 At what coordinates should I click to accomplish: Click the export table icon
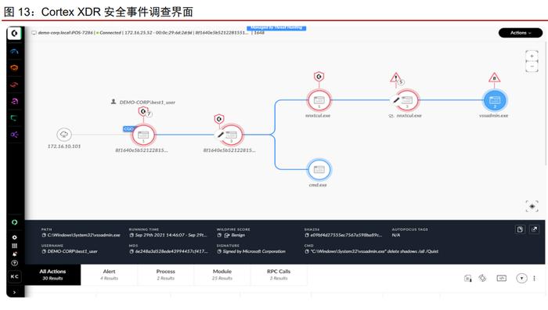468,279
